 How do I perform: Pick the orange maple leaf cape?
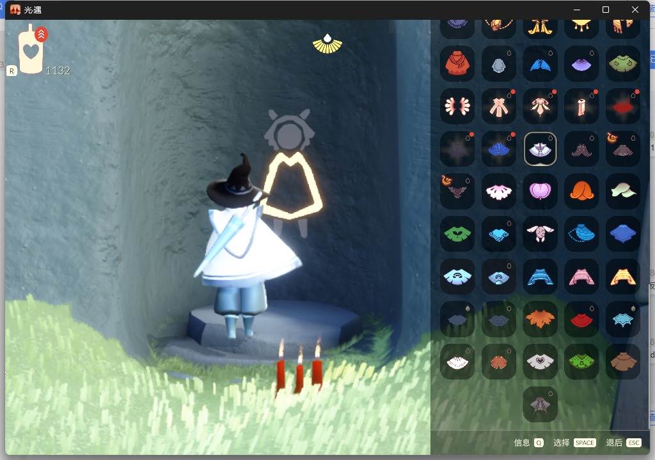(540, 319)
